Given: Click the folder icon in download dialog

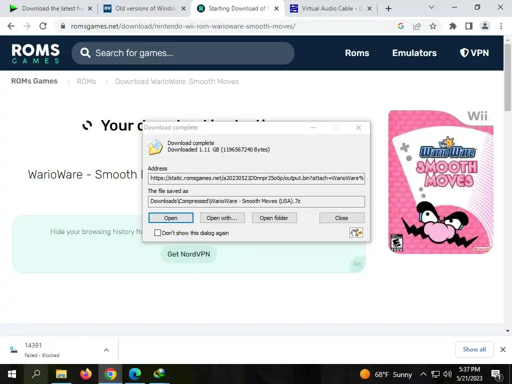Looking at the screenshot, I should [x=155, y=147].
